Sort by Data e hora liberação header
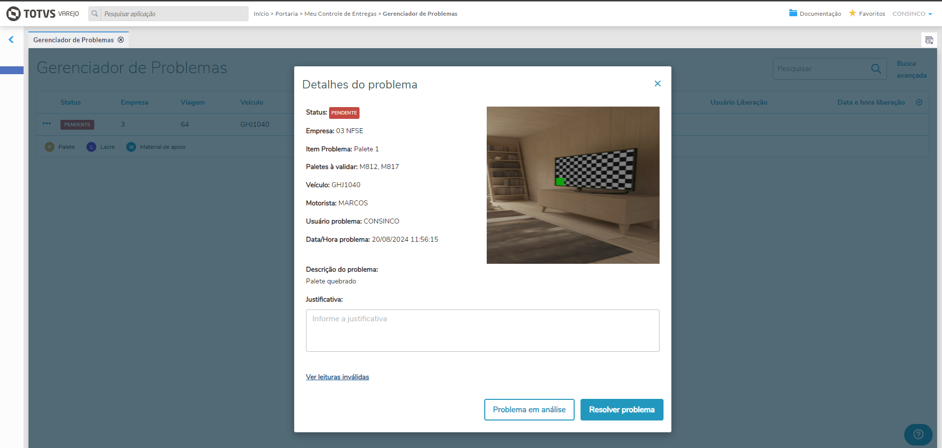This screenshot has width=942, height=448. [x=871, y=102]
